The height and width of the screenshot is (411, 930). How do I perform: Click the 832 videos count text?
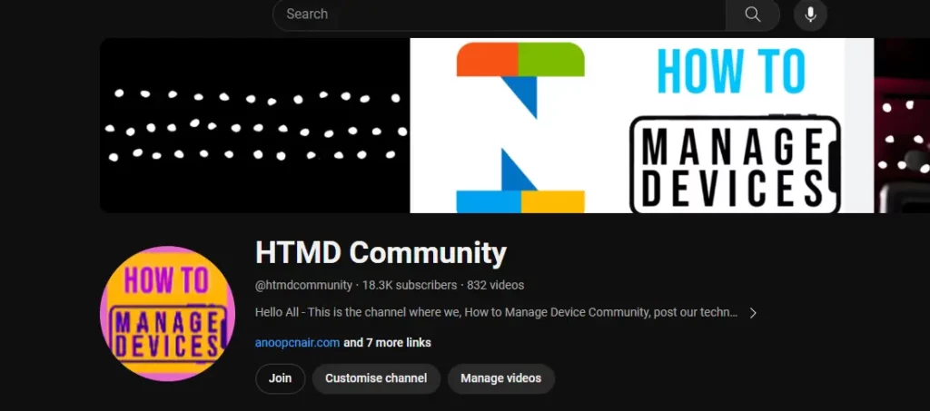(x=495, y=286)
